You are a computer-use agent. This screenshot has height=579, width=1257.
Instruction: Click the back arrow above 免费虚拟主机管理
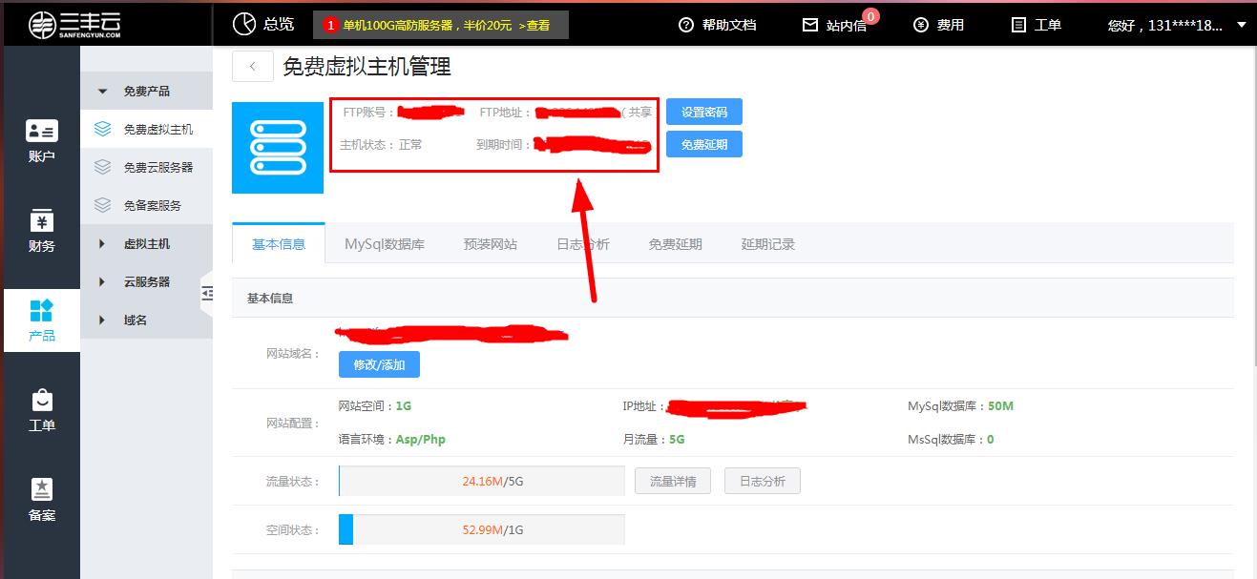click(x=252, y=66)
